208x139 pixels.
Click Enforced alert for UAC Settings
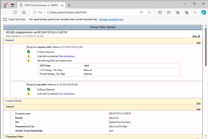[x=88, y=70]
